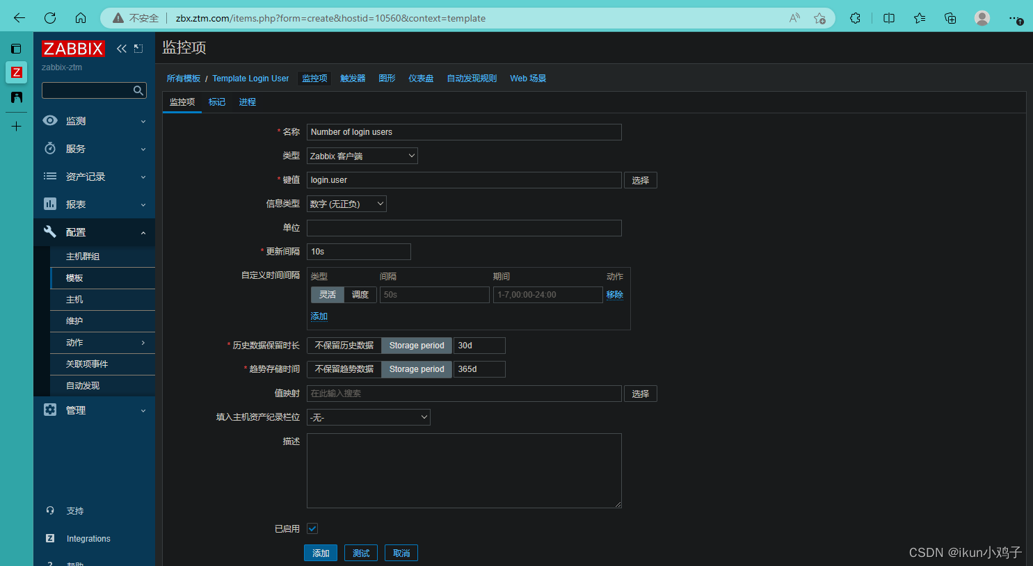Add this page to favorites star icon
Viewport: 1033px width, 566px height.
point(819,18)
